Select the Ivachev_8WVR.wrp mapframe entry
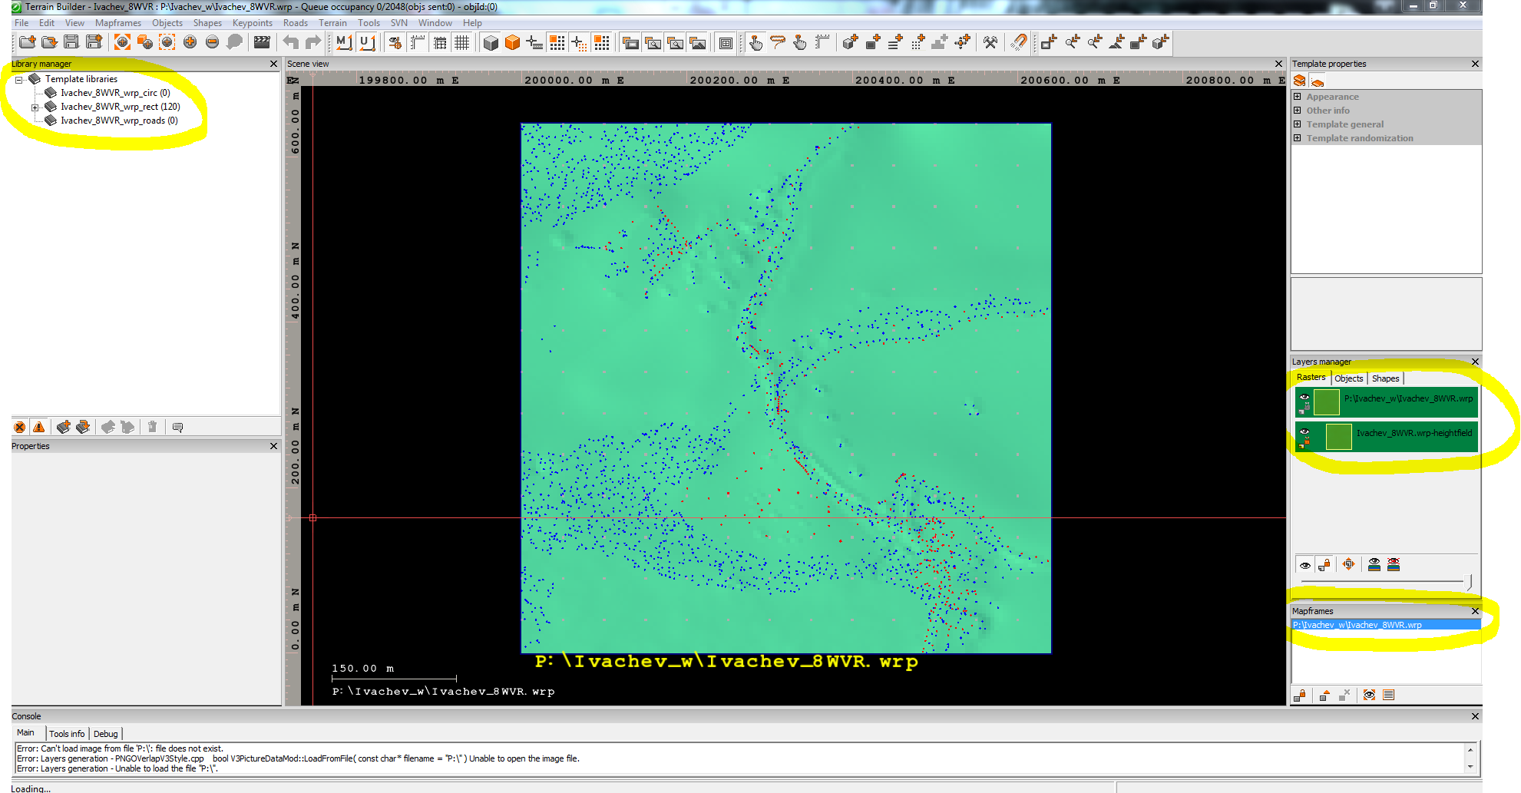Image resolution: width=1521 pixels, height=793 pixels. coord(1357,625)
